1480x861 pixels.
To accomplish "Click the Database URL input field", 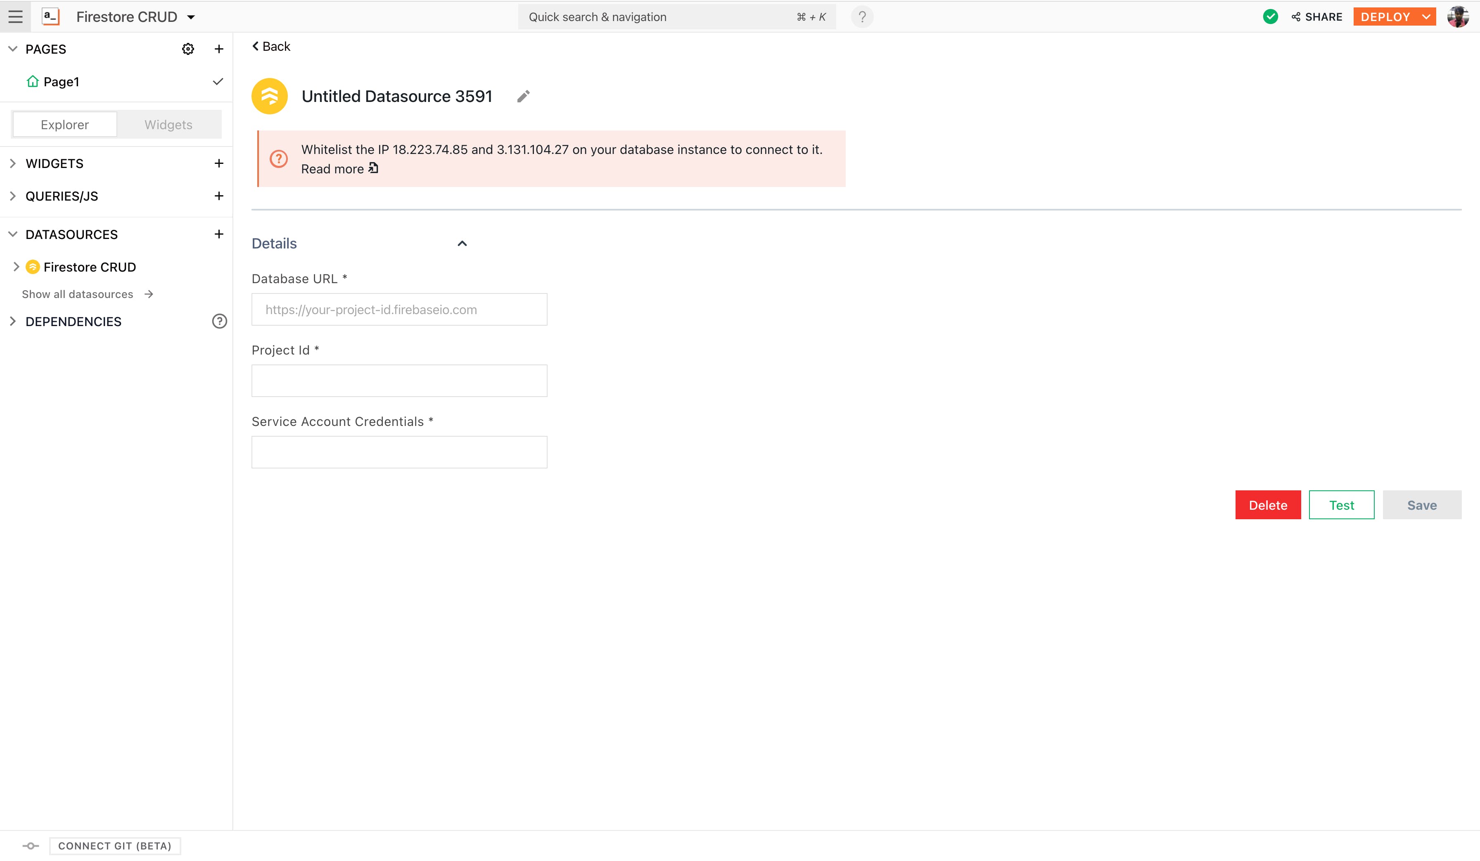I will point(399,309).
